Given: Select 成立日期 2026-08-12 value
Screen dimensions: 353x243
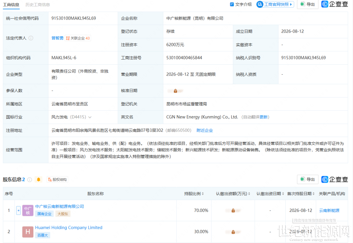Looking at the screenshot, I should [x=293, y=31].
